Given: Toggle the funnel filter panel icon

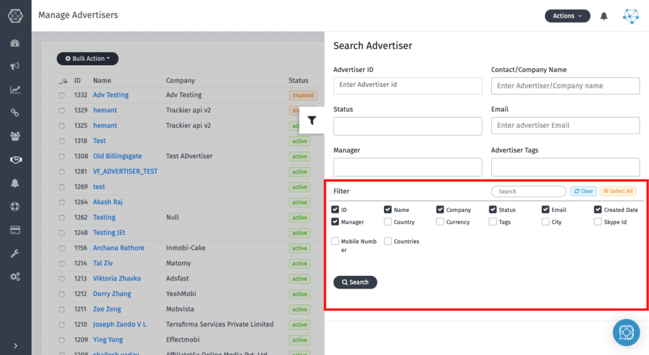Looking at the screenshot, I should [312, 120].
